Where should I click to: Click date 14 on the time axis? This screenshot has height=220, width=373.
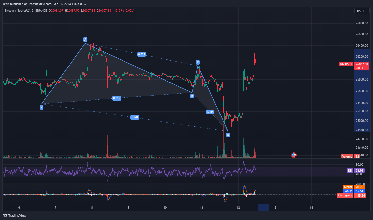point(311,208)
